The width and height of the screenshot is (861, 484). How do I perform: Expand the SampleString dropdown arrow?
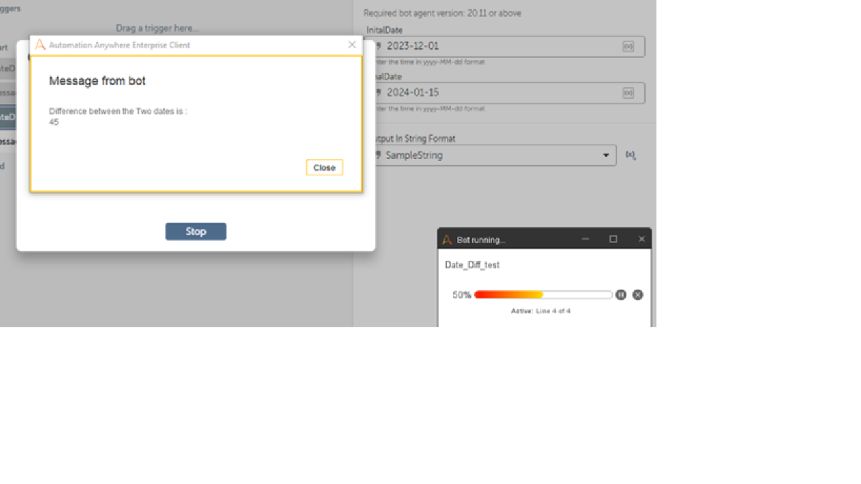coord(606,155)
